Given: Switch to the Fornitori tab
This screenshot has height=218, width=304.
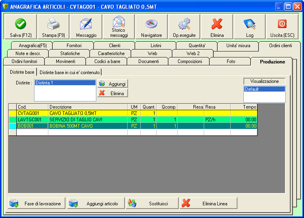Looking at the screenshot, I should coord(74,46).
